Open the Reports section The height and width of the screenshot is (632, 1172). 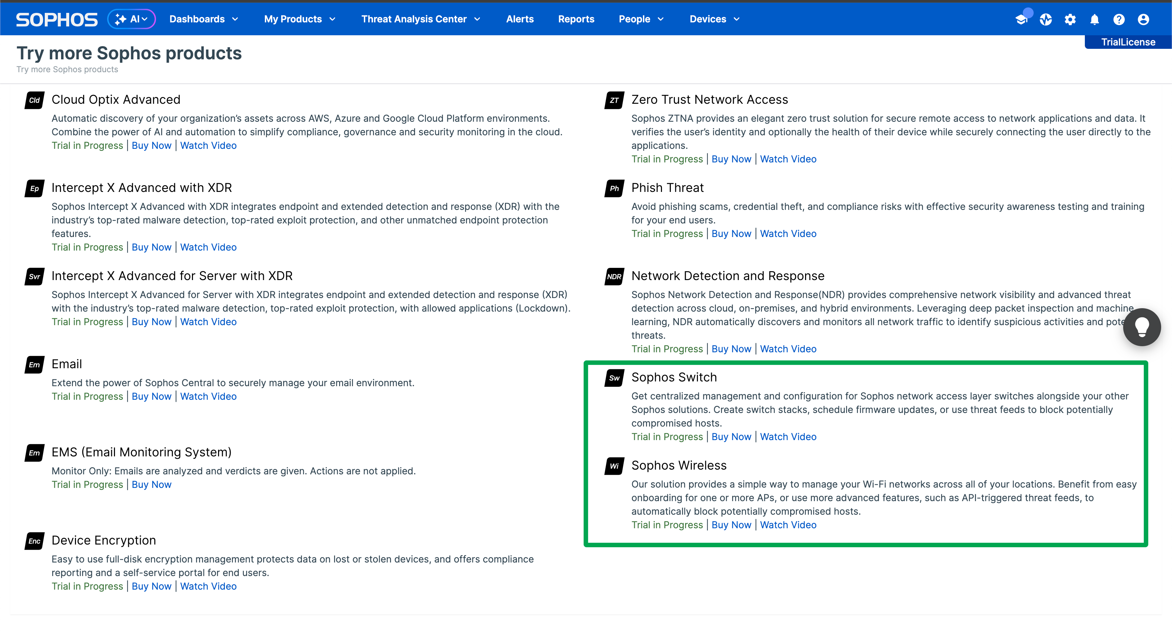(x=576, y=19)
